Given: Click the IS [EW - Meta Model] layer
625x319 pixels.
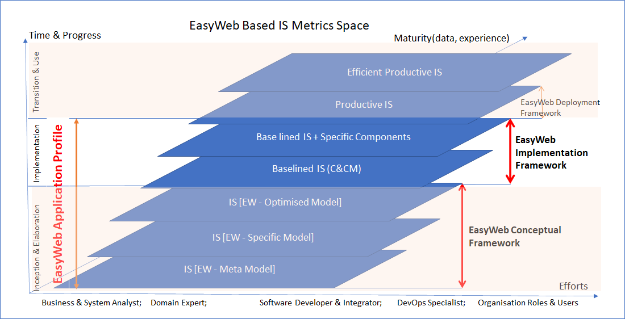Looking at the screenshot, I should 230,269.
